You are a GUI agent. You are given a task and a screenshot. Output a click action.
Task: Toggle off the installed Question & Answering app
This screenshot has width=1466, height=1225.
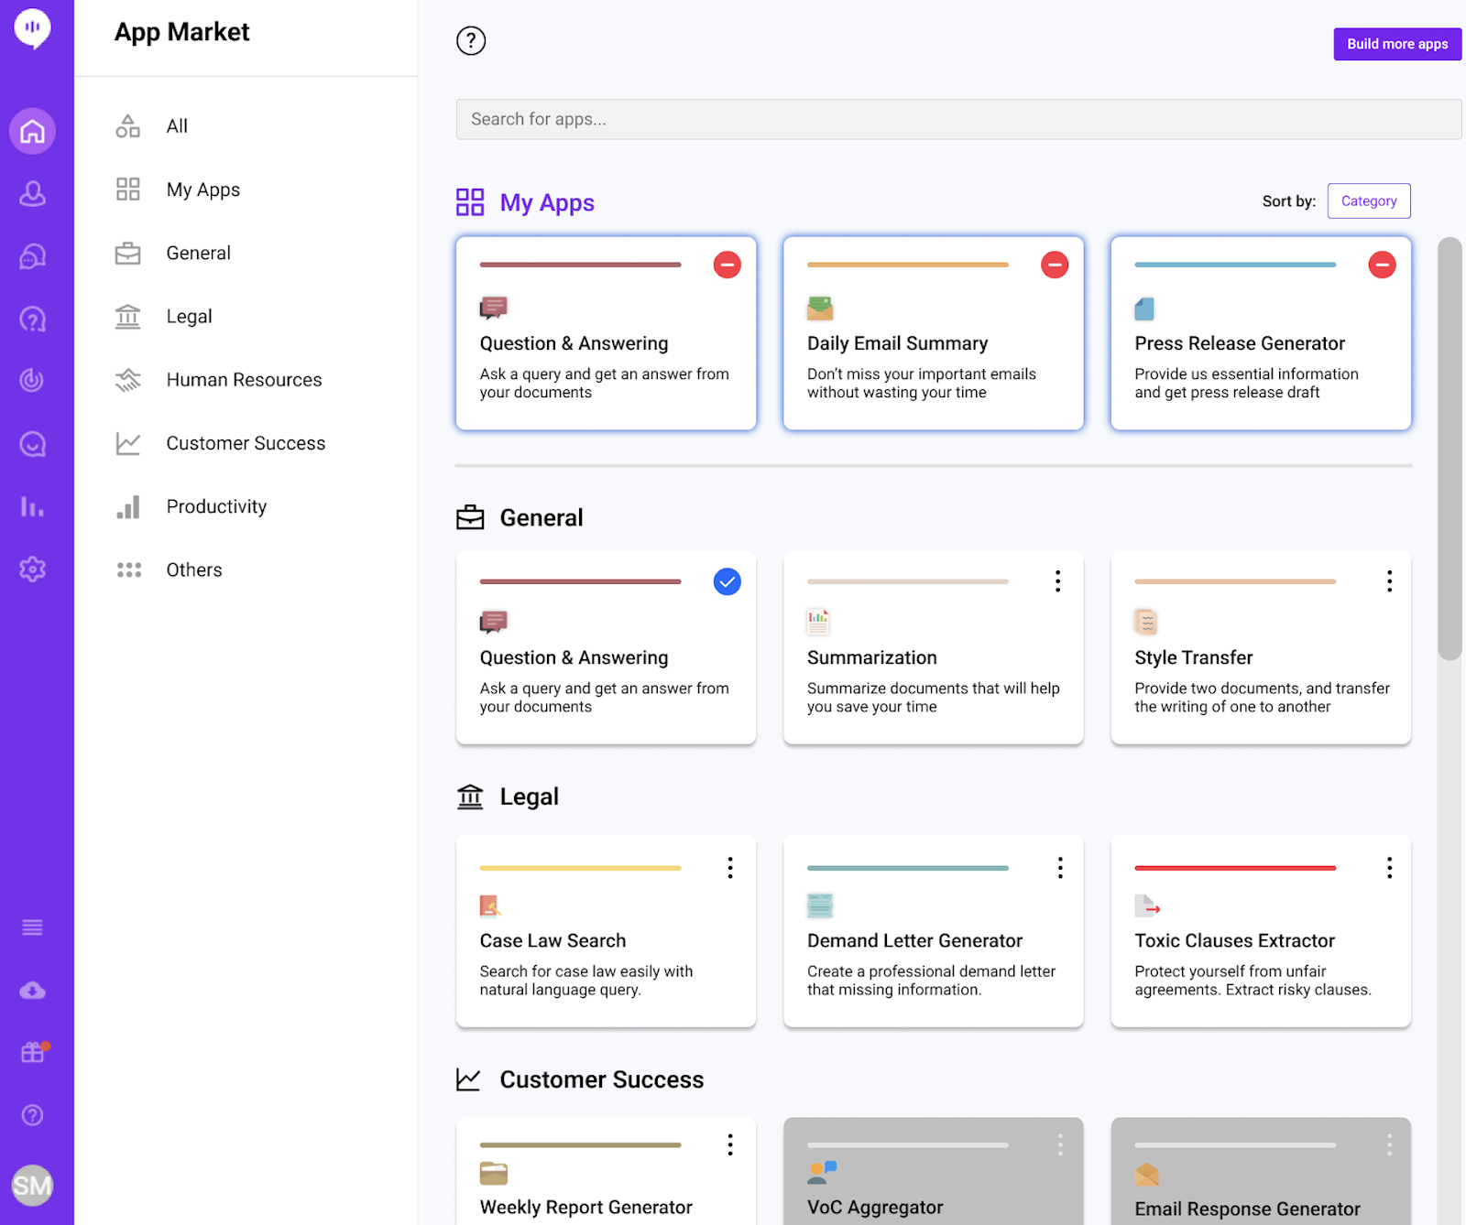727,581
